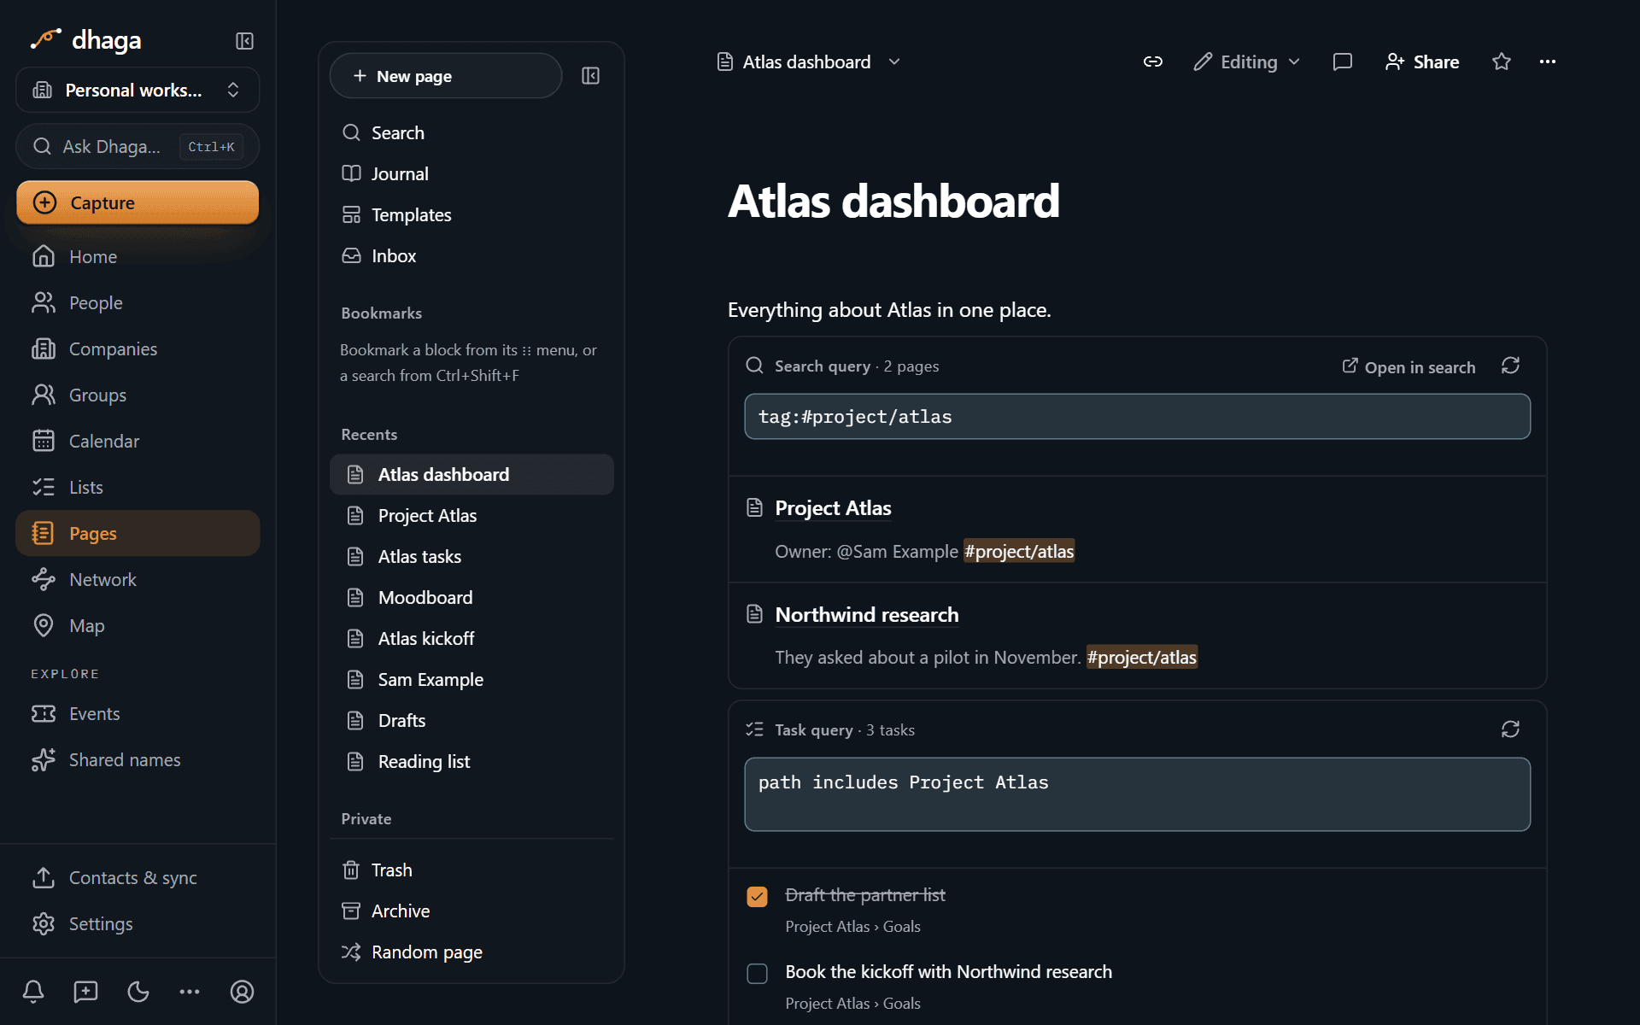Click the Atlas dashboard page heading
Viewport: 1640px width, 1025px height.
pyautogui.click(x=893, y=201)
